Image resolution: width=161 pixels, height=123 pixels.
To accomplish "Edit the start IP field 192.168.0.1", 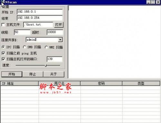I will pyautogui.click(x=40, y=12).
